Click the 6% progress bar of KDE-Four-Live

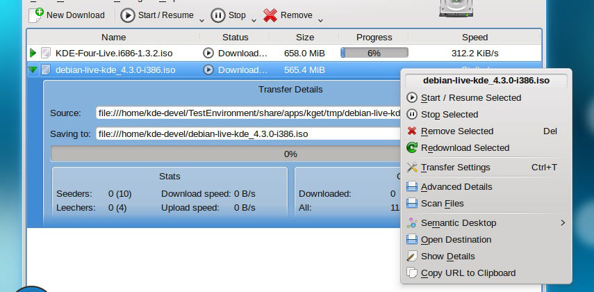(x=374, y=53)
